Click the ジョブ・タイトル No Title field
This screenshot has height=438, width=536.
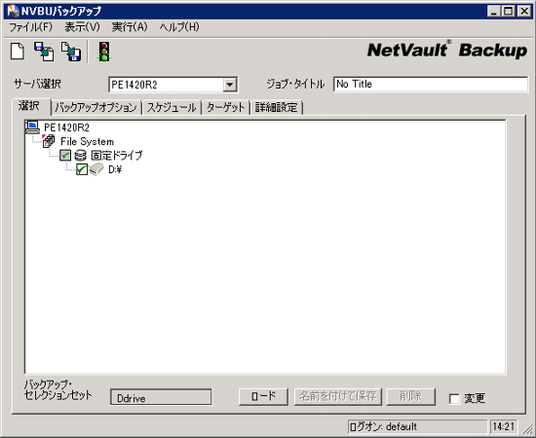(431, 84)
